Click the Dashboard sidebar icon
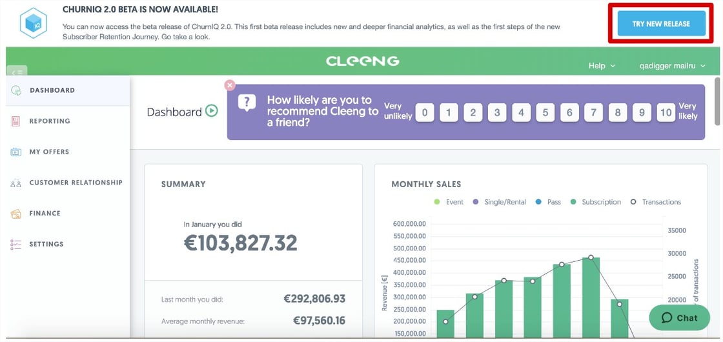The height and width of the screenshot is (342, 723). coord(16,90)
